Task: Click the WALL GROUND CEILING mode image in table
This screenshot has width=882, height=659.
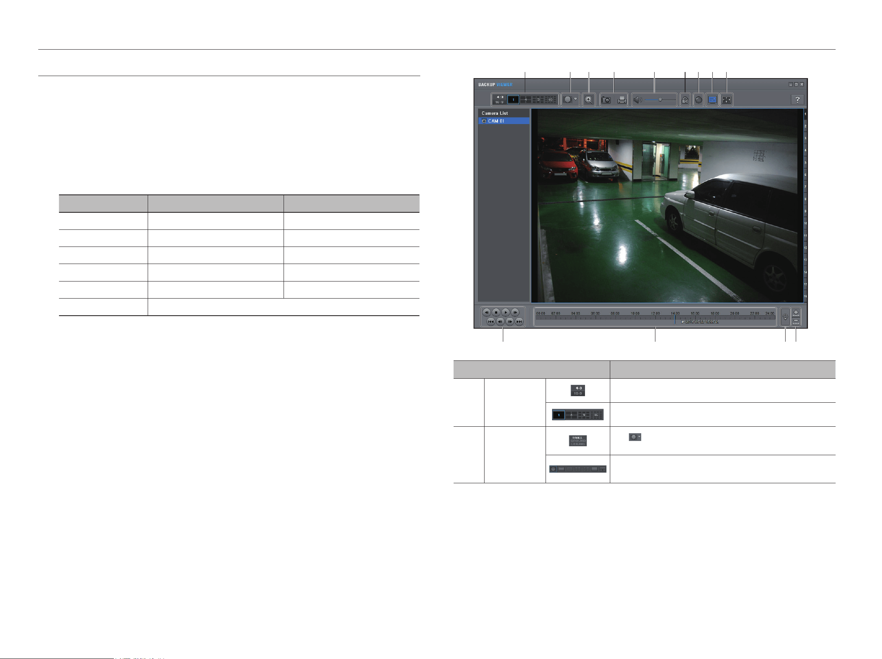Action: click(578, 441)
